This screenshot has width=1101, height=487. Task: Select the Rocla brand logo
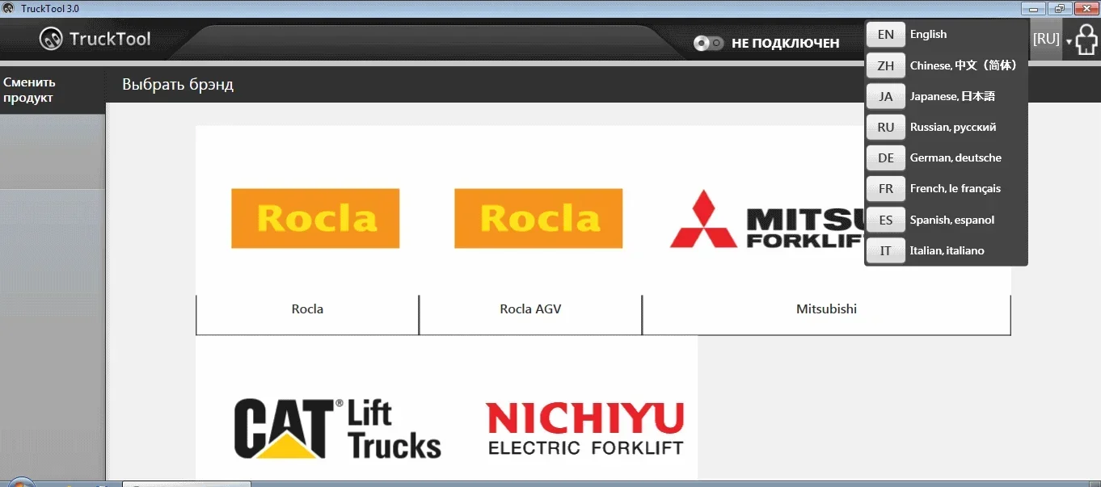(315, 218)
